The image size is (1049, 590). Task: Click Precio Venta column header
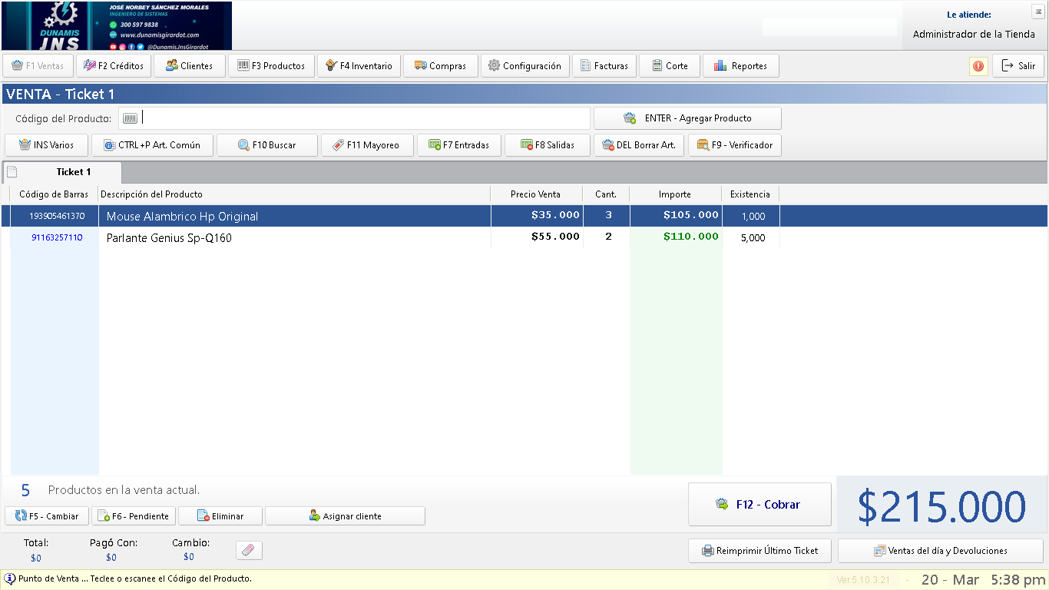537,194
